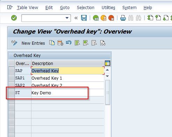Click the Overhead Key 1 description
This screenshot has height=137, width=172.
[67, 78]
